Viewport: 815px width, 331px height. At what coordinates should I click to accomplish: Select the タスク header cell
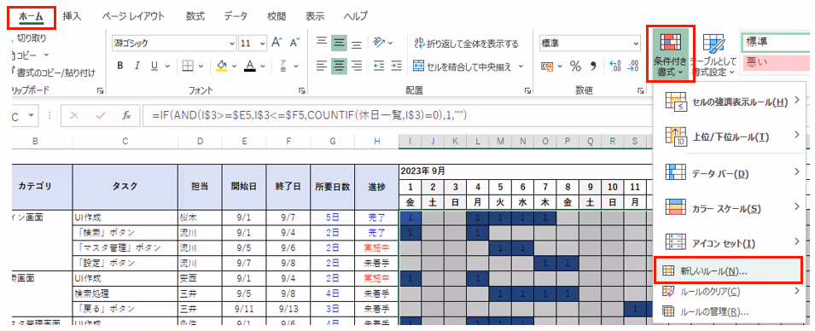point(125,187)
